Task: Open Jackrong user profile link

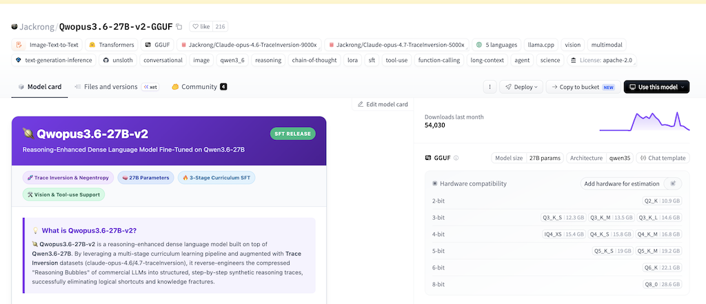Action: point(37,27)
